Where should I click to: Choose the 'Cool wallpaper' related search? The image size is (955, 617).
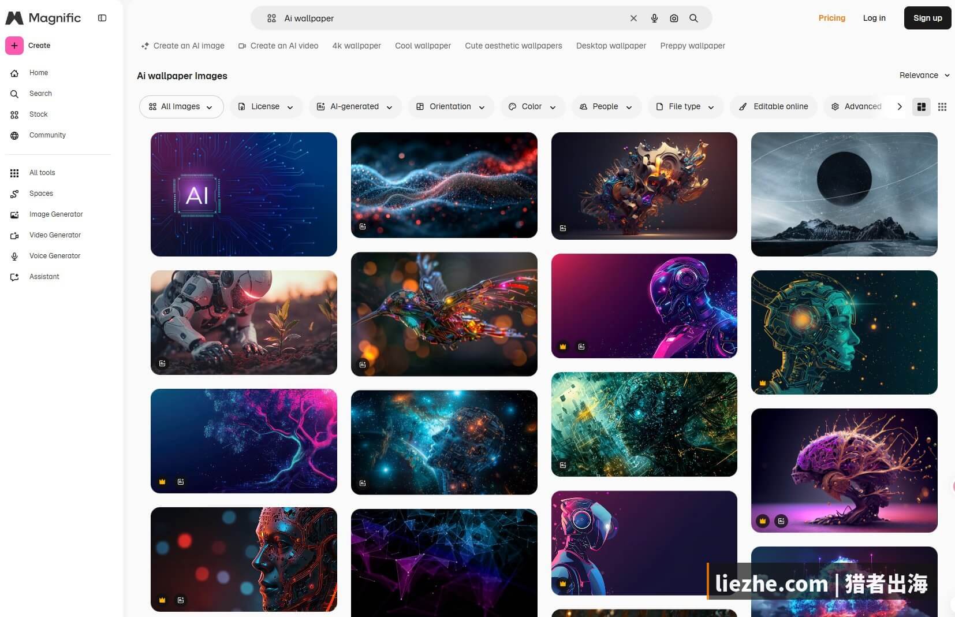coord(423,46)
